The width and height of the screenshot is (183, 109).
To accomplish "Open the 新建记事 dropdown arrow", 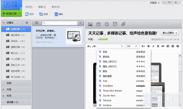I will [20, 14].
